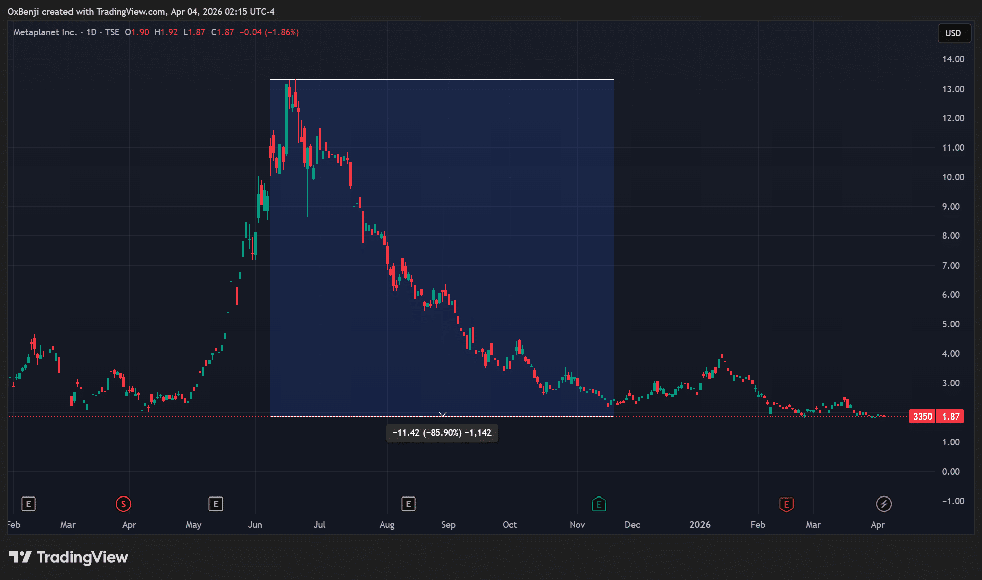
Task: Click the earnings E marker near August
Action: point(408,504)
